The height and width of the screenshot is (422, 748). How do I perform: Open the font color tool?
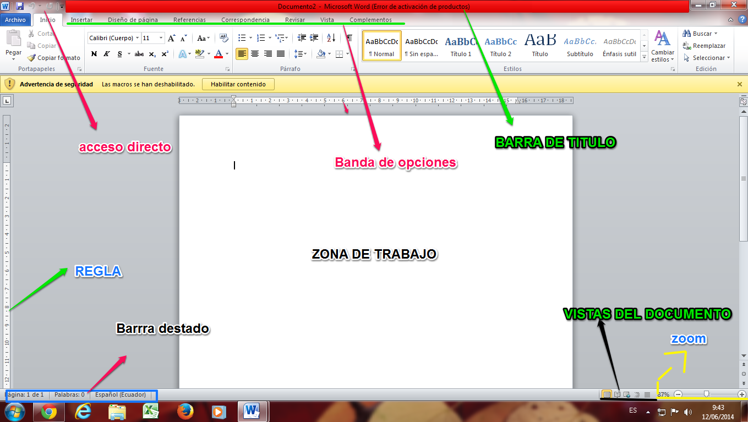coord(219,54)
